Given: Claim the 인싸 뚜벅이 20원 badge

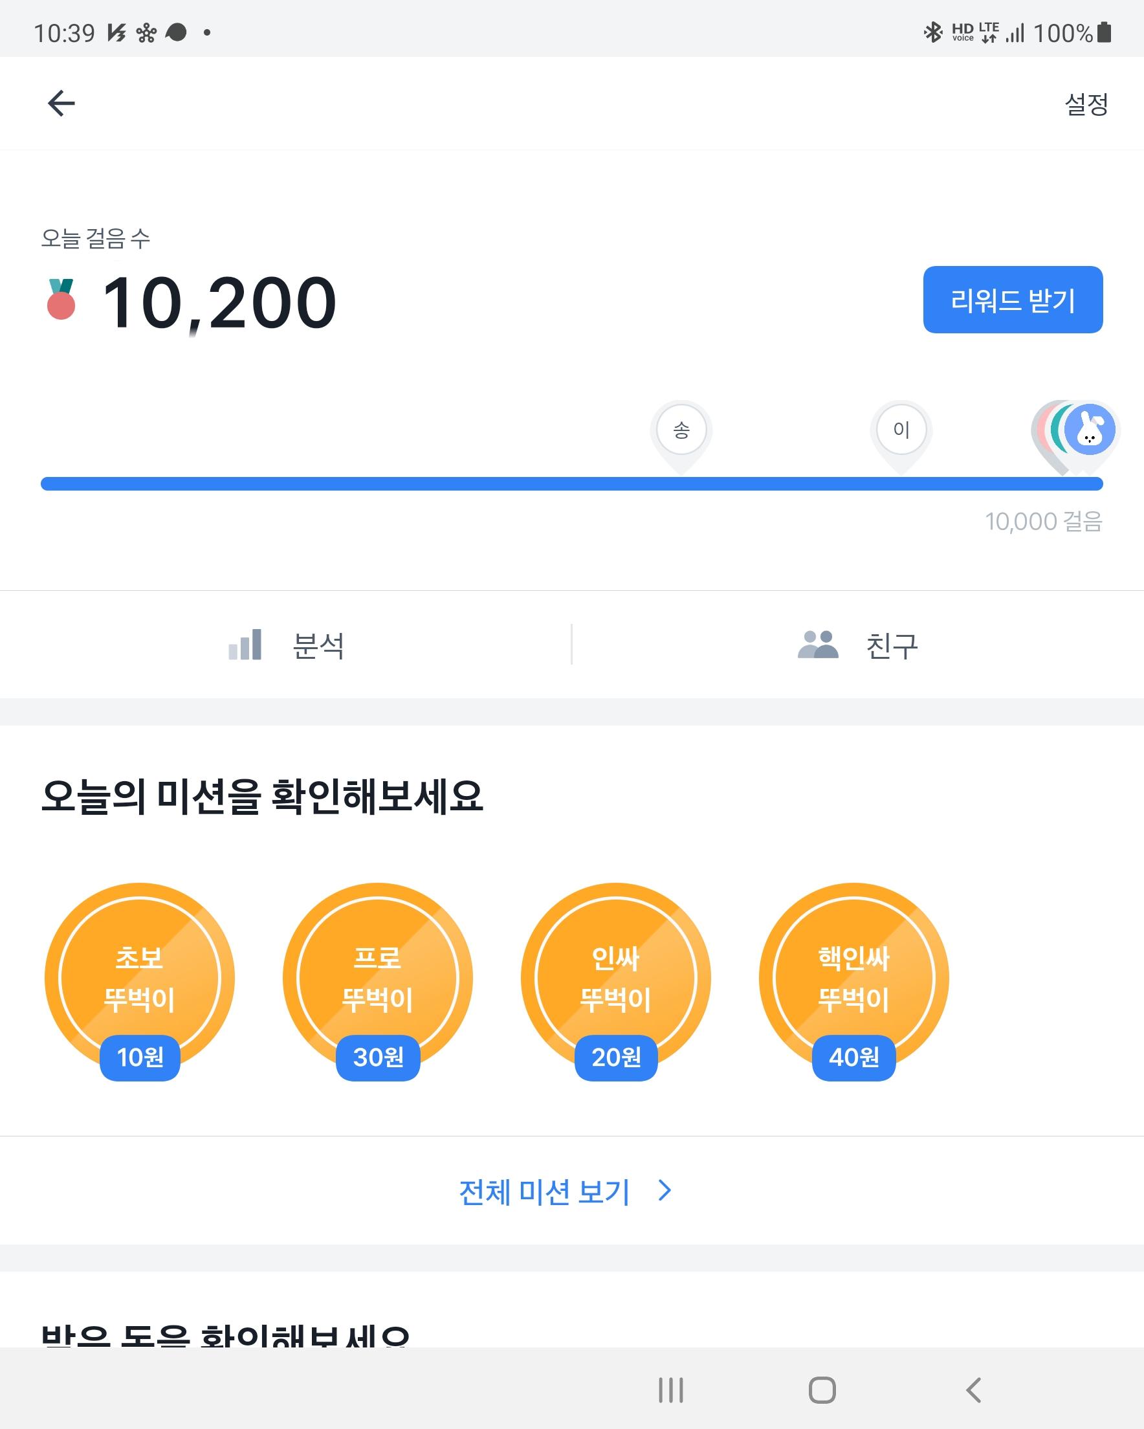Looking at the screenshot, I should pos(615,979).
